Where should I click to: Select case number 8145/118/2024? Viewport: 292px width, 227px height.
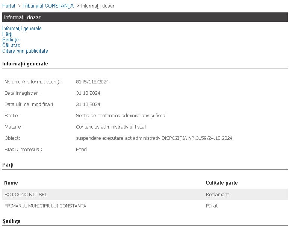coord(92,82)
